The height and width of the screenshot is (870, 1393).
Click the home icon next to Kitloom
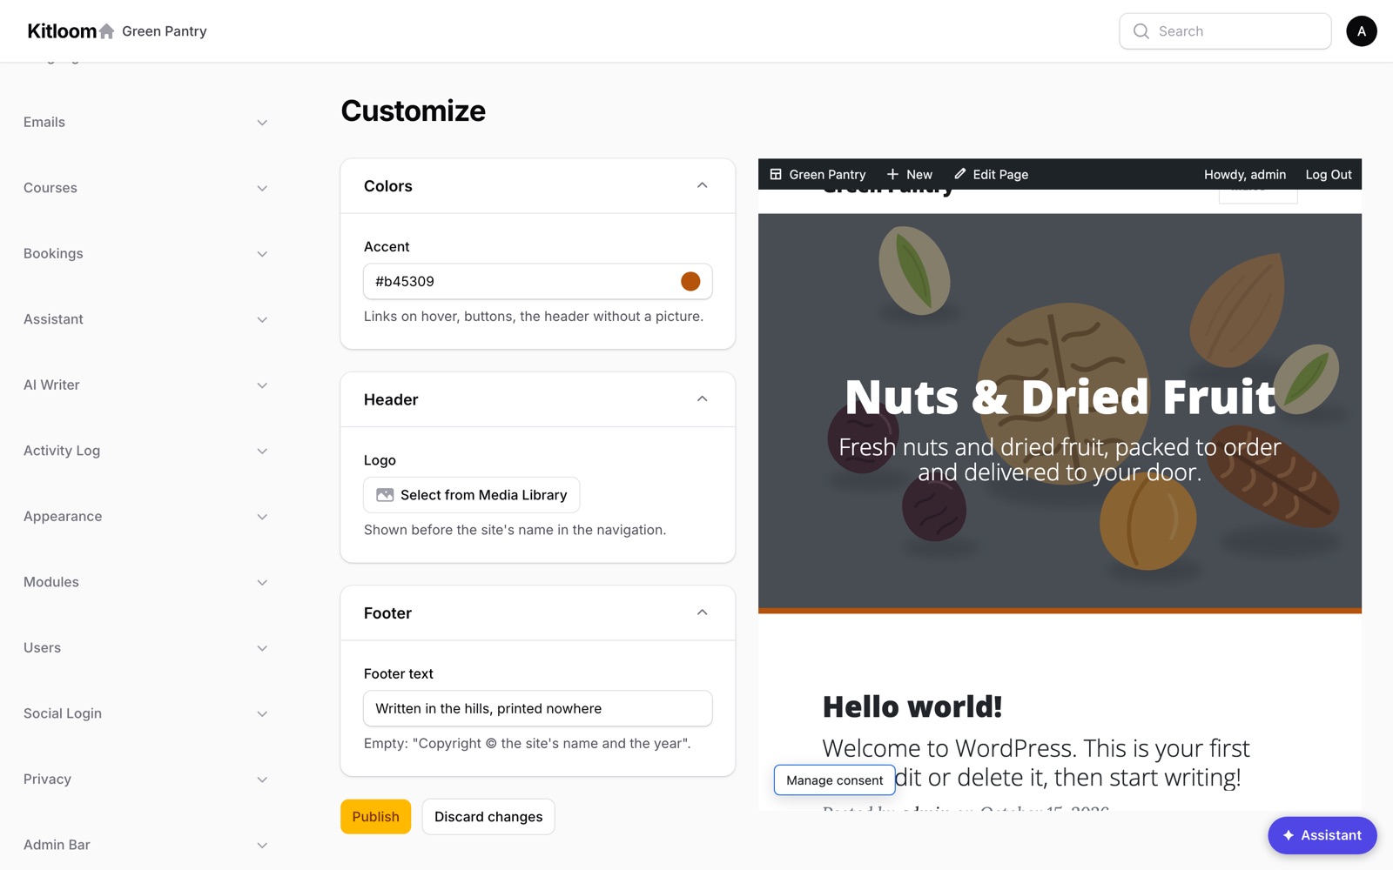pyautogui.click(x=106, y=31)
